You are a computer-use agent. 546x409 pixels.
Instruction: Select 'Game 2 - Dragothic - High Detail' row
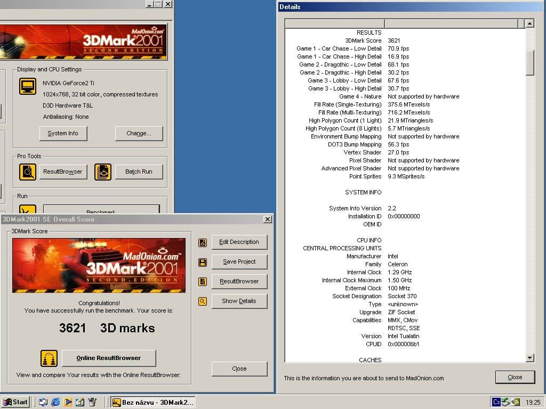click(405, 72)
